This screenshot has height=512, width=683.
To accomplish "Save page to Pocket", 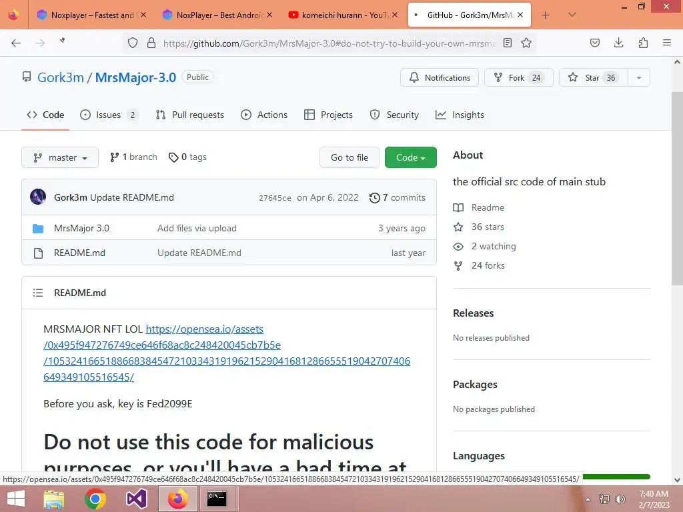I will coord(594,43).
